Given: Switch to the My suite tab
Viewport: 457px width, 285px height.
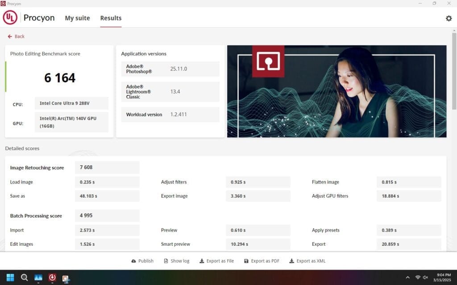Looking at the screenshot, I should (x=77, y=18).
